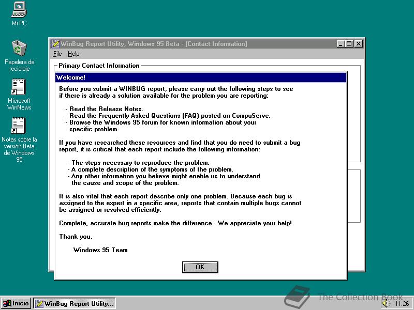The width and height of the screenshot is (414, 310).
Task: Maximize the WinBug Report Utility window
Action: pyautogui.click(x=349, y=44)
